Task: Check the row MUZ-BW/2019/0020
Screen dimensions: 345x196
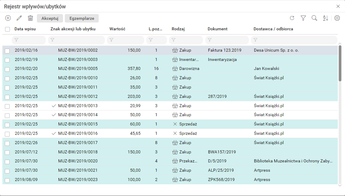Action: (x=7, y=162)
